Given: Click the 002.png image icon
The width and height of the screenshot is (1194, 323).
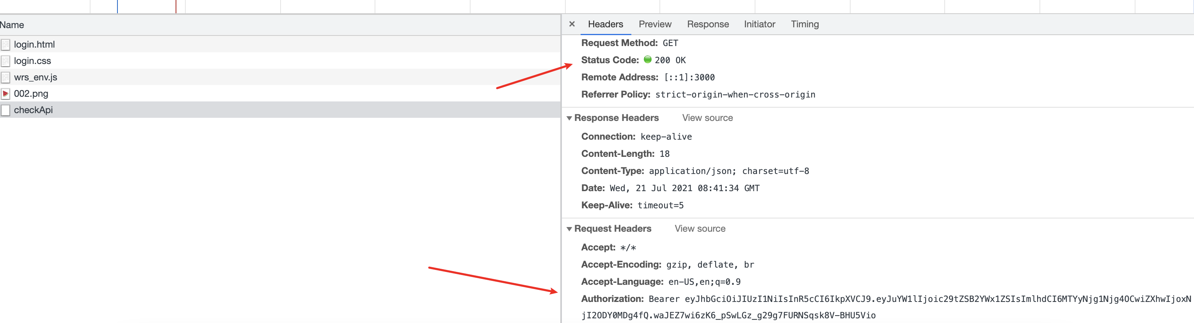Looking at the screenshot, I should point(5,94).
